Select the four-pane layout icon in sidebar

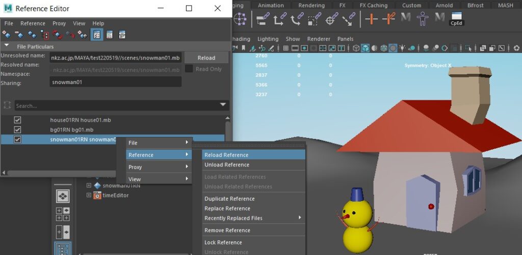pyautogui.click(x=63, y=214)
